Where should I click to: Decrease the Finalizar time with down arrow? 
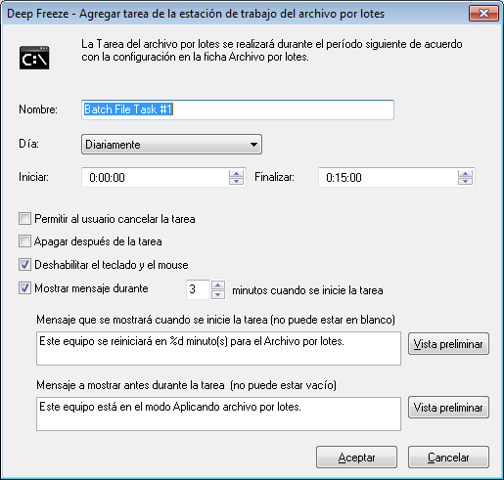pyautogui.click(x=465, y=181)
